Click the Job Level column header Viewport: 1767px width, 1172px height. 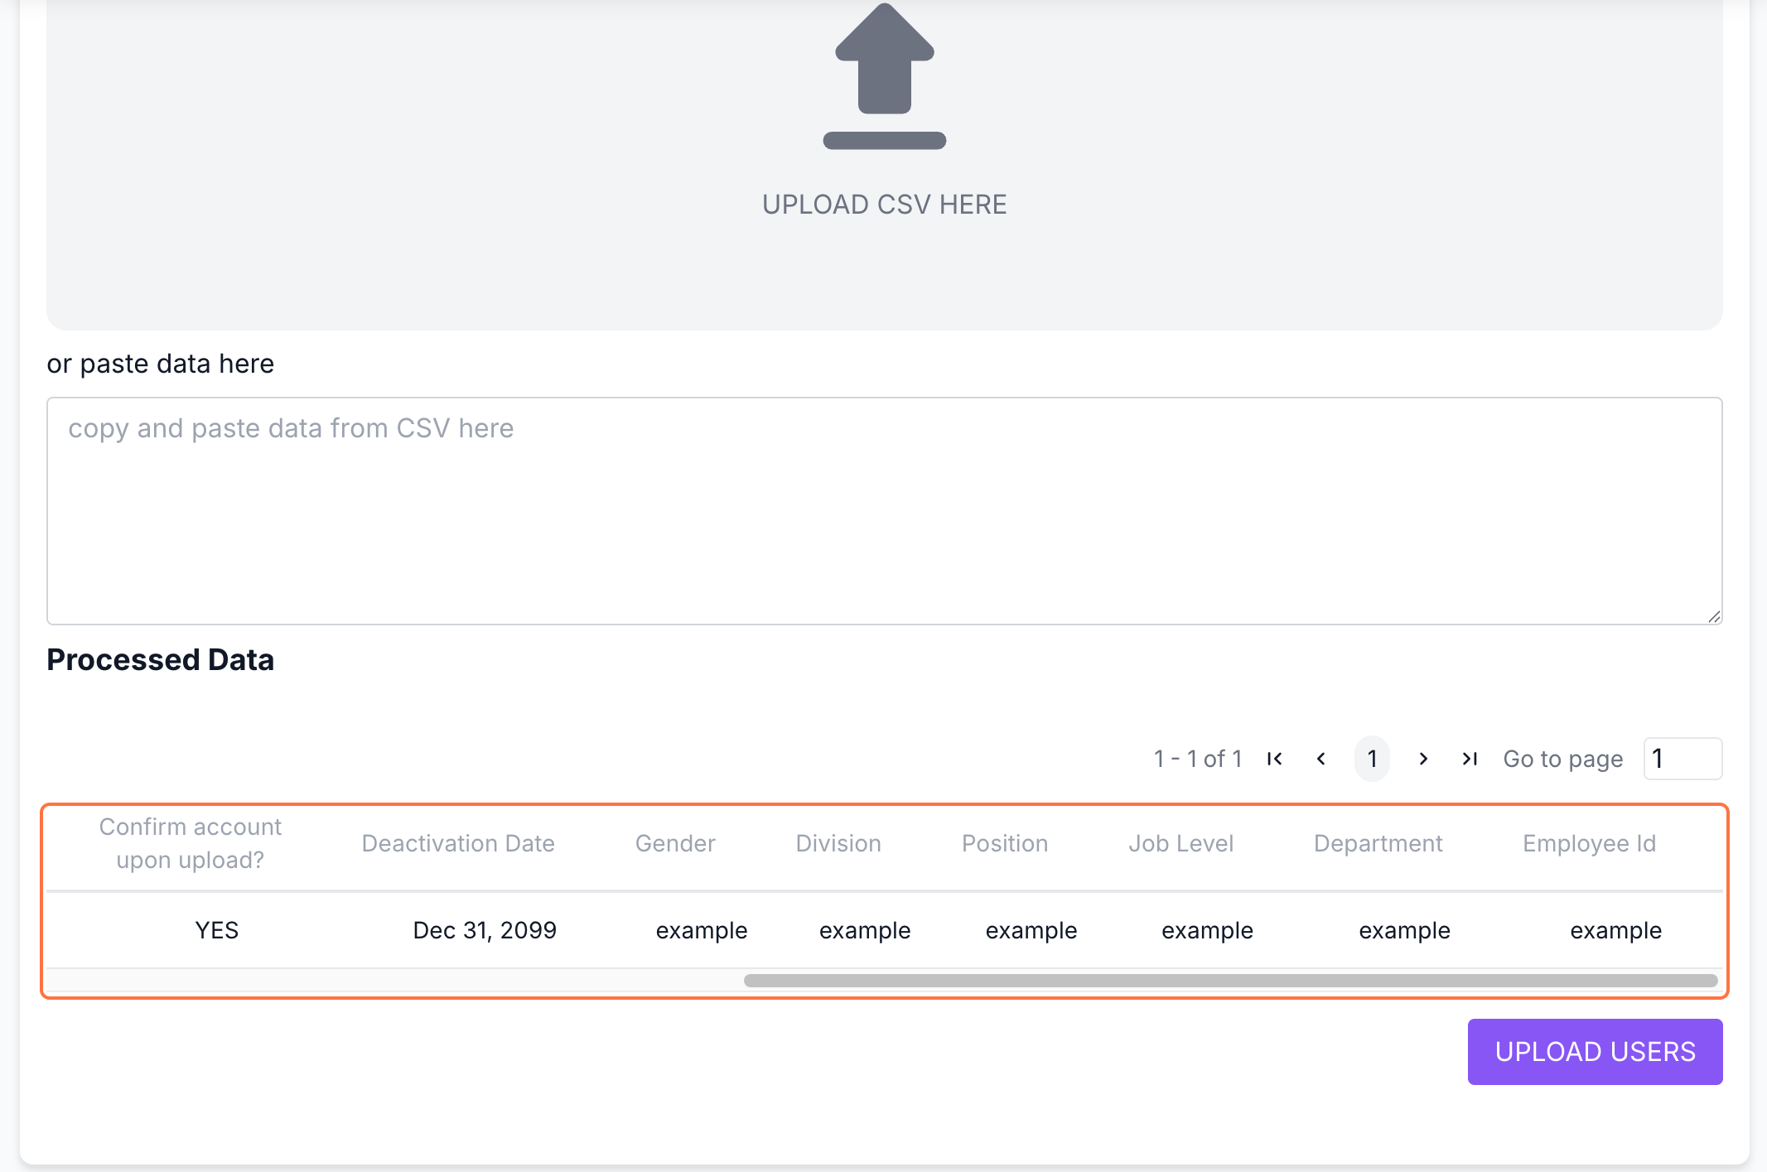[1180, 843]
